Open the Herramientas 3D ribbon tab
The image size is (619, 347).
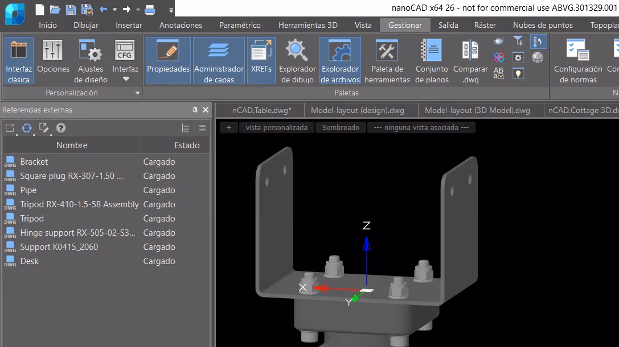click(x=308, y=25)
